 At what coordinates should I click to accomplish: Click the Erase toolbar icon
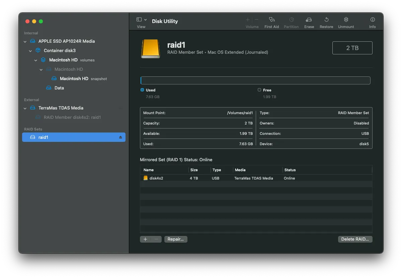[309, 20]
